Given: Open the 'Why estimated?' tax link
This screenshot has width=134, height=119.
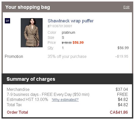Looking at the screenshot, I should pyautogui.click(x=65, y=100).
